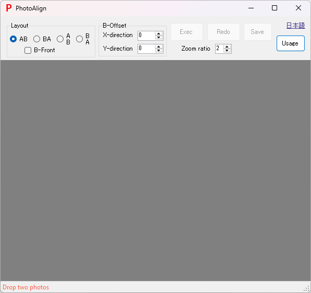Raise Zoom ratio with up arrow
The width and height of the screenshot is (311, 293).
(x=227, y=47)
